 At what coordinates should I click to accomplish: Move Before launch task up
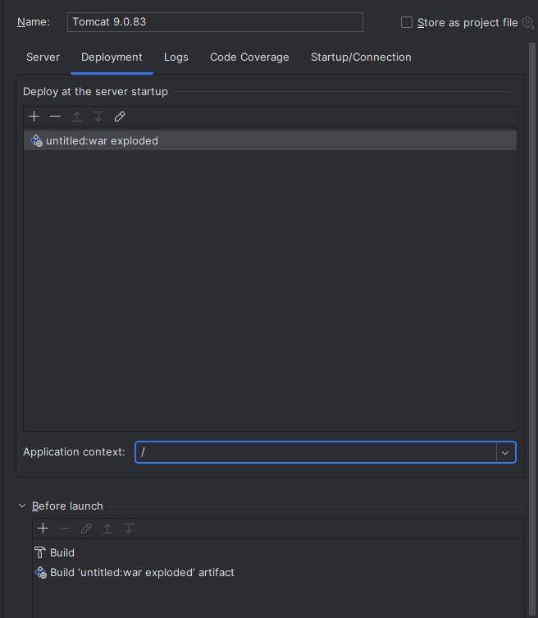coord(107,529)
